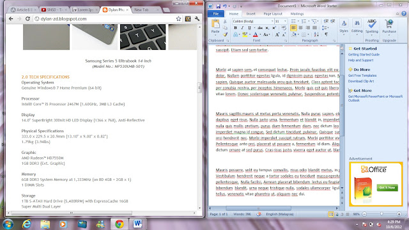
Task: Click the Purchase cart icon
Action: tap(389, 24)
